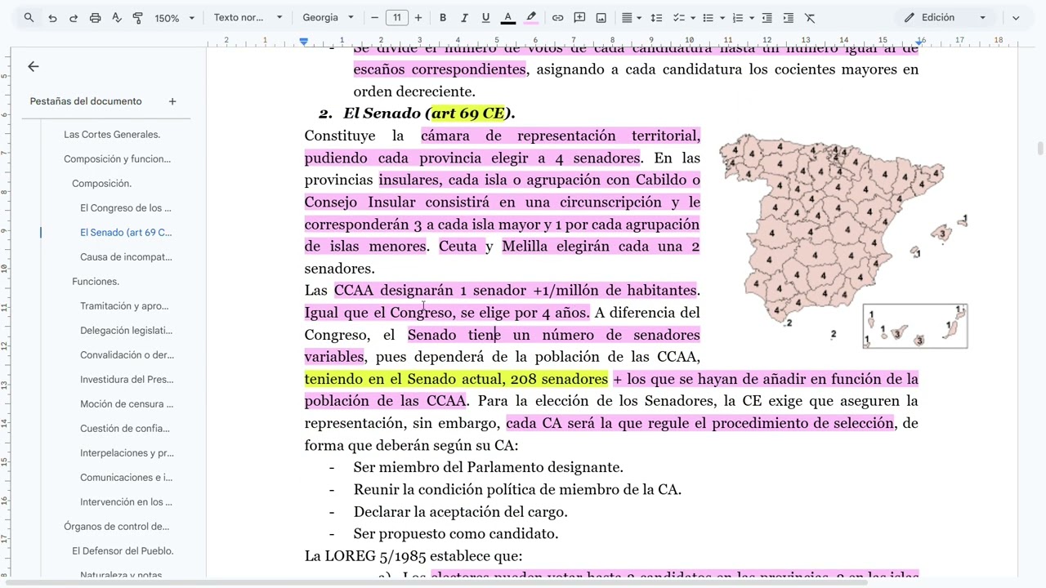Click highlighted text '208 senadores'
The image size is (1046, 588).
(559, 379)
